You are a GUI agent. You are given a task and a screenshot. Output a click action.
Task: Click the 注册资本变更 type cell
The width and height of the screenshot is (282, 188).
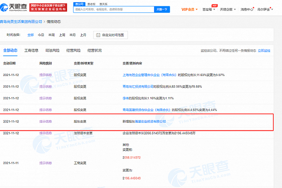click(83, 133)
